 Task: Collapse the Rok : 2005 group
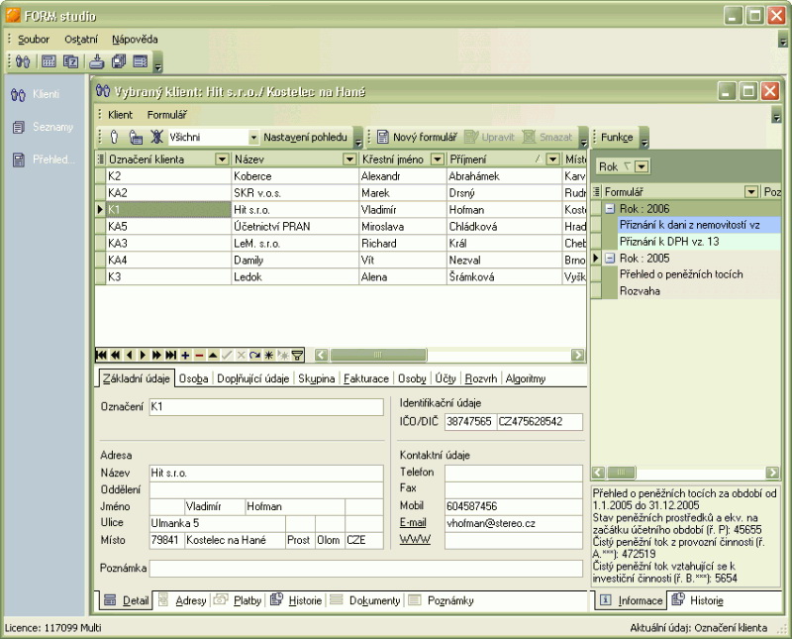click(610, 258)
